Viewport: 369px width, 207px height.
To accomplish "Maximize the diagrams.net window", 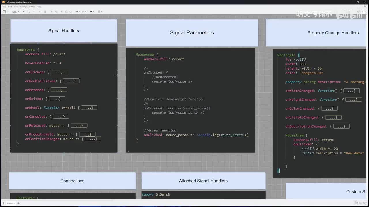I will 358,2.
